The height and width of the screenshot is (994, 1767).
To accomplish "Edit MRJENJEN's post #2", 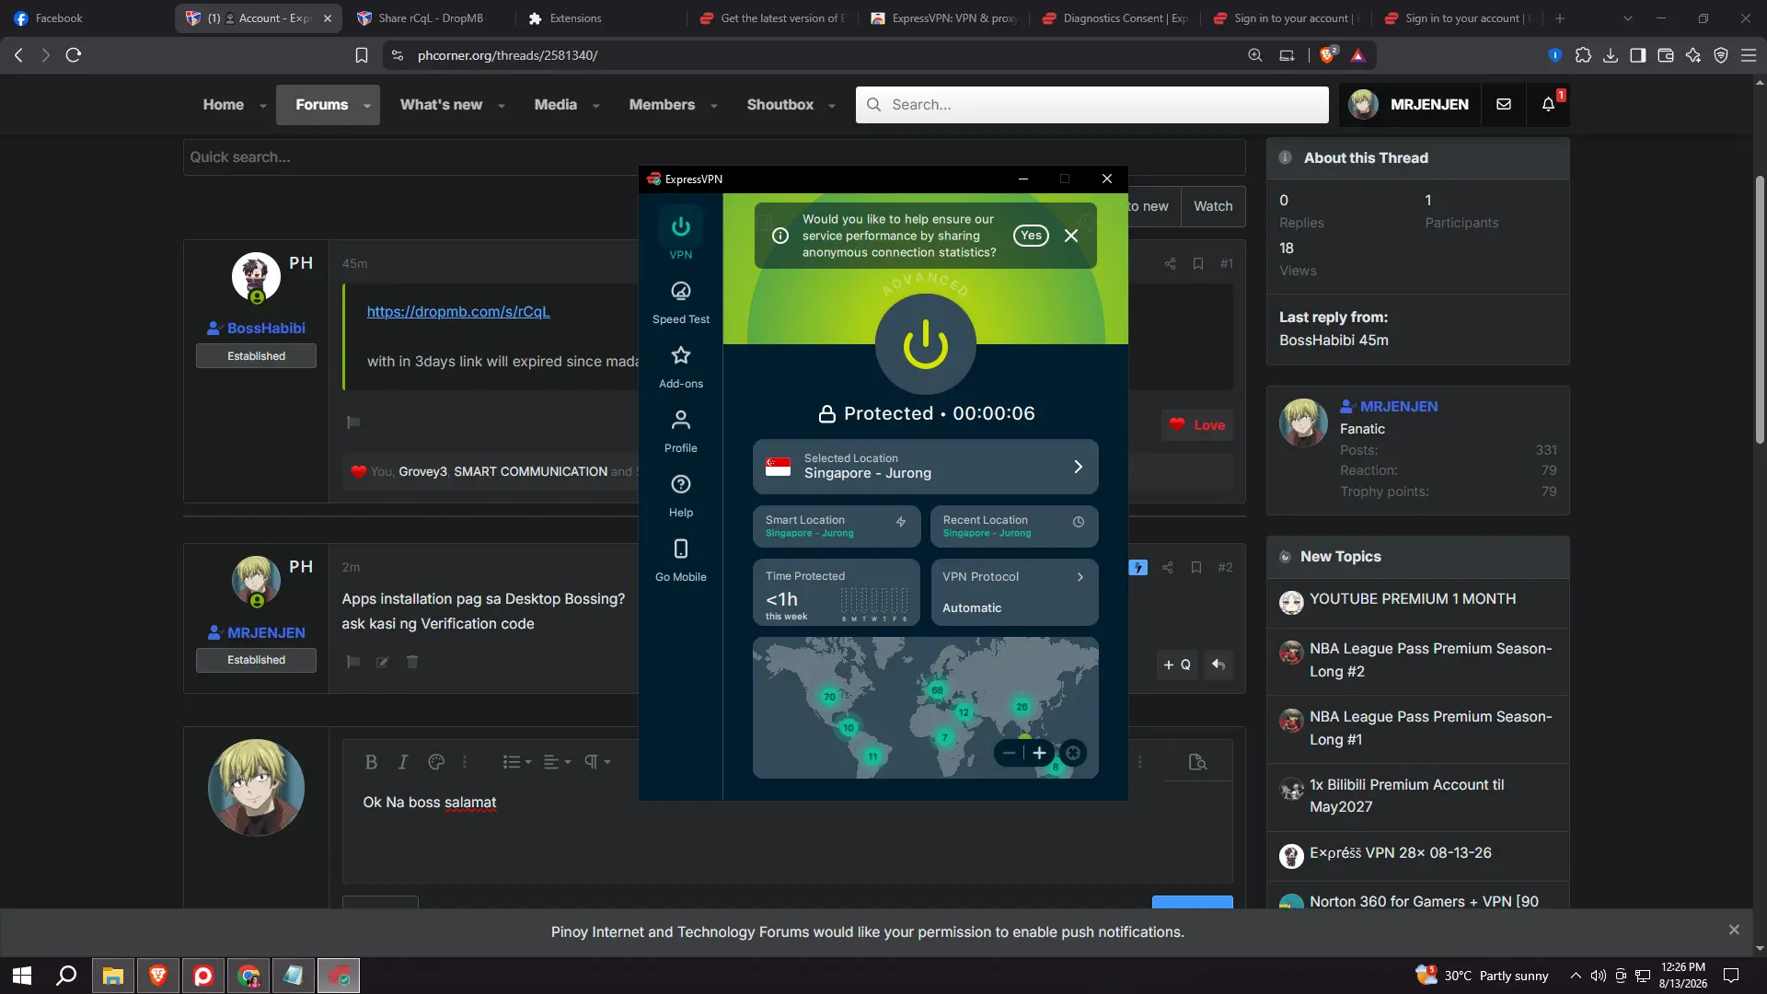I will tap(383, 662).
